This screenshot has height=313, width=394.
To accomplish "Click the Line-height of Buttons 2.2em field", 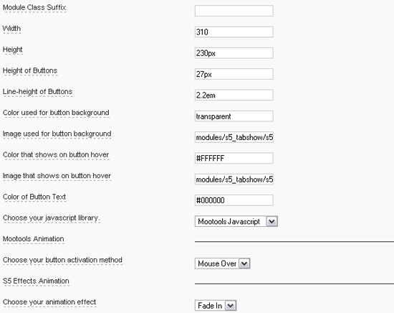I will click(x=234, y=95).
